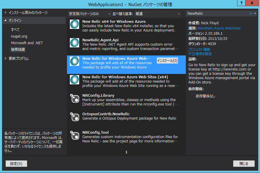Collapse the オンライン section
Viewport: 260px width, 173px height.
click(6, 20)
